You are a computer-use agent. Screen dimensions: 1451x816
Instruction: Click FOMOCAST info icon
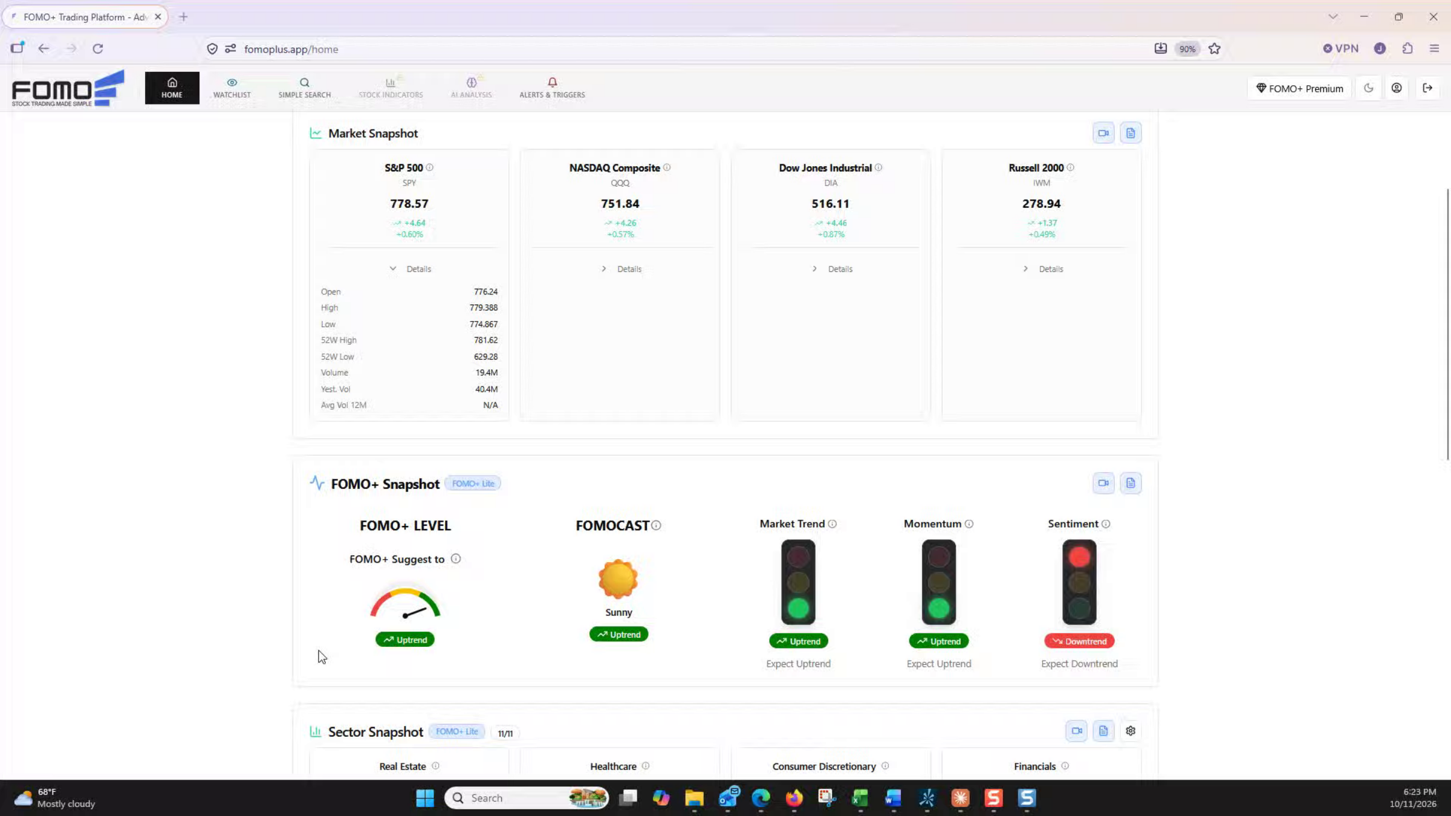pyautogui.click(x=657, y=525)
